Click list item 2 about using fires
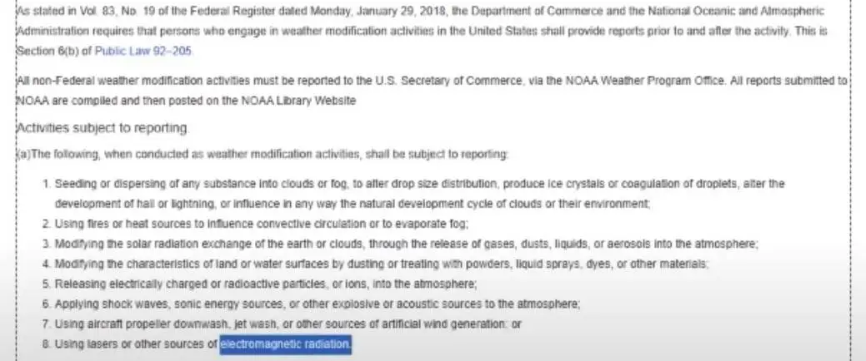This screenshot has height=361, width=866. point(261,224)
